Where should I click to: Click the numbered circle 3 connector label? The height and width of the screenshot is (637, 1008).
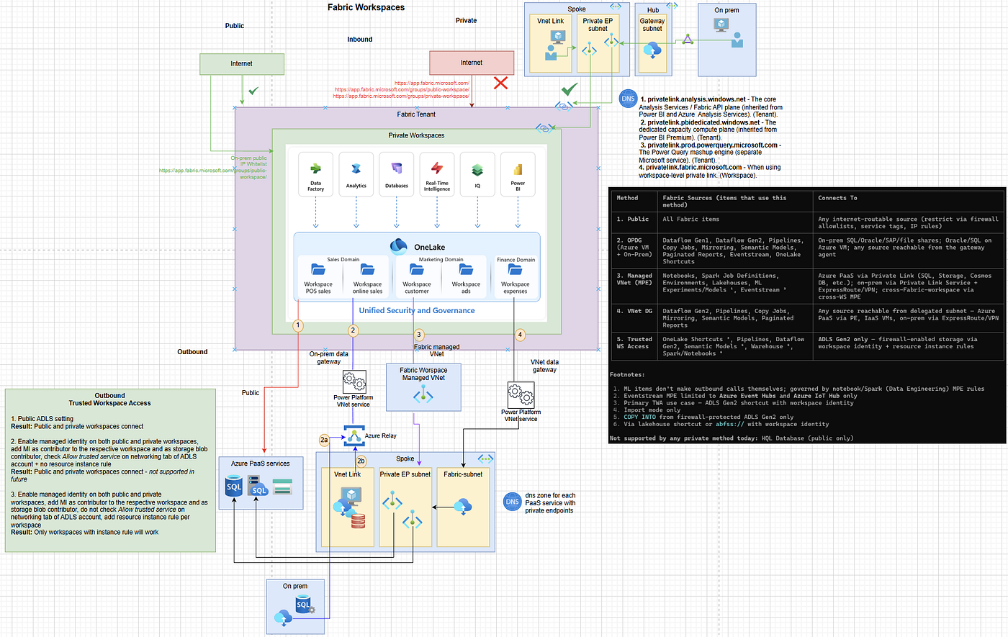point(419,334)
